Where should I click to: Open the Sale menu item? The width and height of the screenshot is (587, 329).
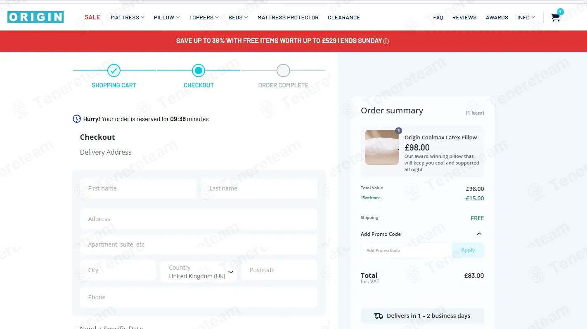(x=92, y=17)
